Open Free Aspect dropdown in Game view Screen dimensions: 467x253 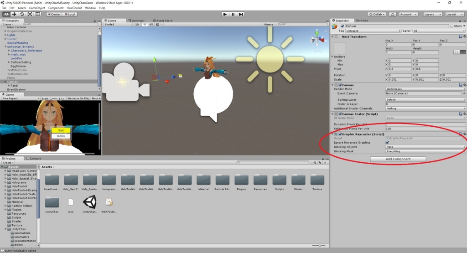click(x=20, y=98)
